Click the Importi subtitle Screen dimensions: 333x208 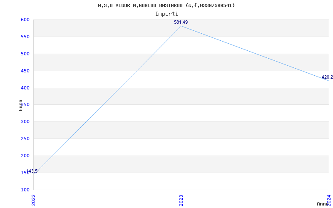[166, 14]
